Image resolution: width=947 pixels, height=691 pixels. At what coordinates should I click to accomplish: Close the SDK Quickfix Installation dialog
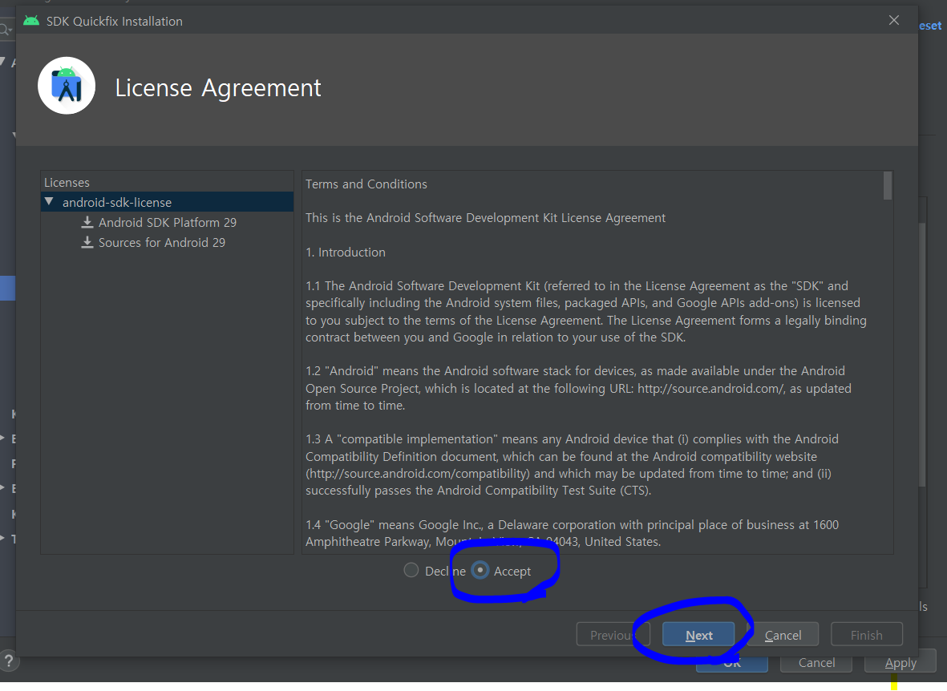coord(894,21)
